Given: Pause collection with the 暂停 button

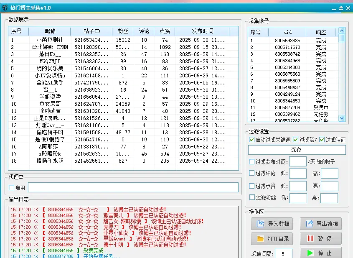Looking at the screenshot, I should (320, 239).
